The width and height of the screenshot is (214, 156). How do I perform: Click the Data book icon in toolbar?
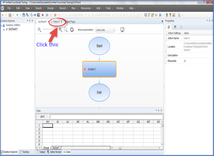(x=156, y=15)
